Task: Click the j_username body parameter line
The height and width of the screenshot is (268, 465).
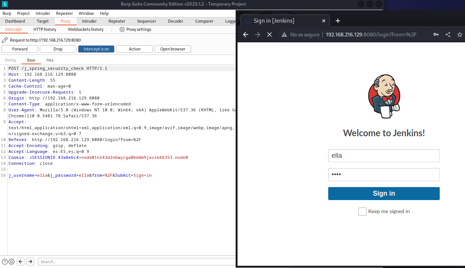Action: click(80, 175)
